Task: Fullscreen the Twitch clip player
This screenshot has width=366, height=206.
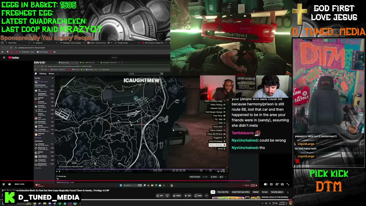Action: [x=226, y=171]
